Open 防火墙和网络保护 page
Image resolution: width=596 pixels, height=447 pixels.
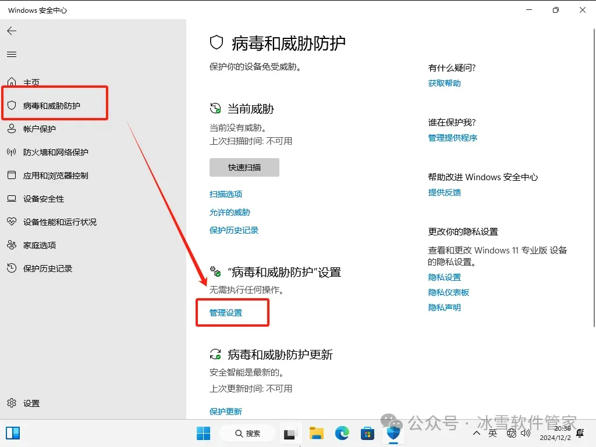coord(56,152)
